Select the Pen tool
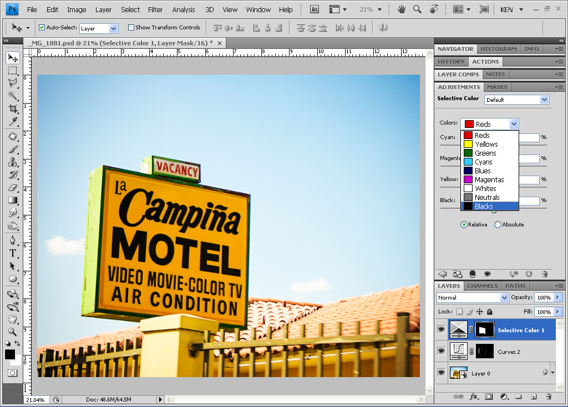568x407 pixels. [x=13, y=240]
